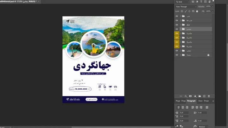
Task: Create a new layer plus icon
Action: pyautogui.click(x=204, y=96)
